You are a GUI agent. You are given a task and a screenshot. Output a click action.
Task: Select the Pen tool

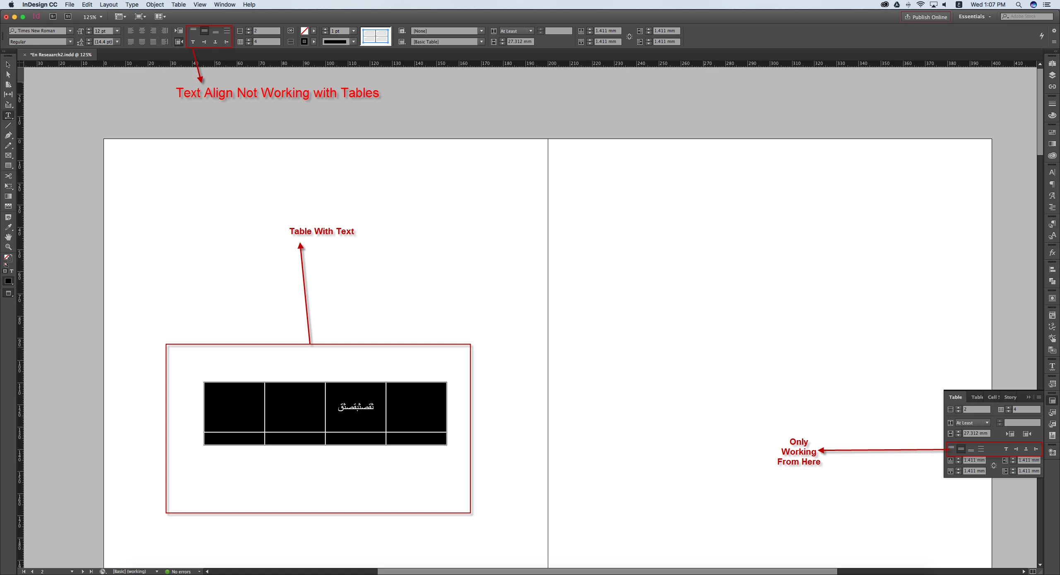[8, 135]
